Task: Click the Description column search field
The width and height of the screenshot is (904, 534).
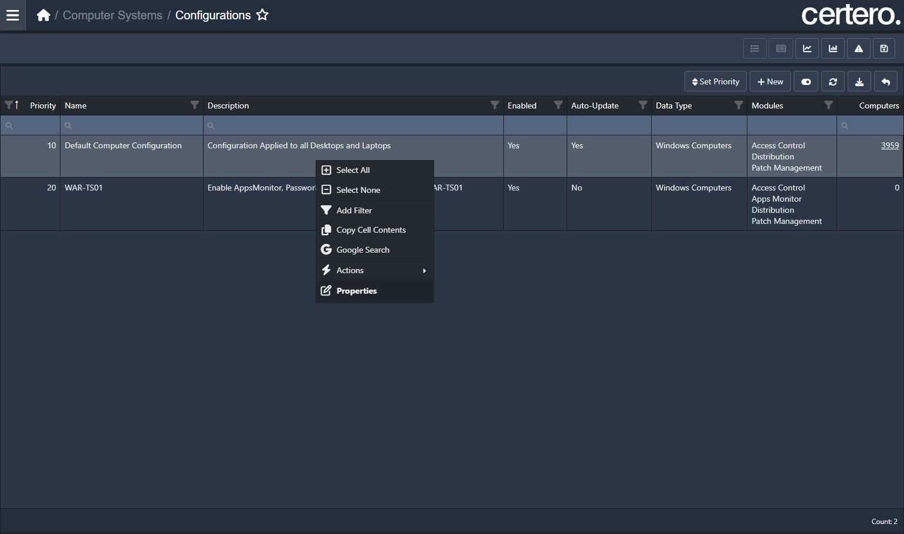Action: tap(353, 125)
